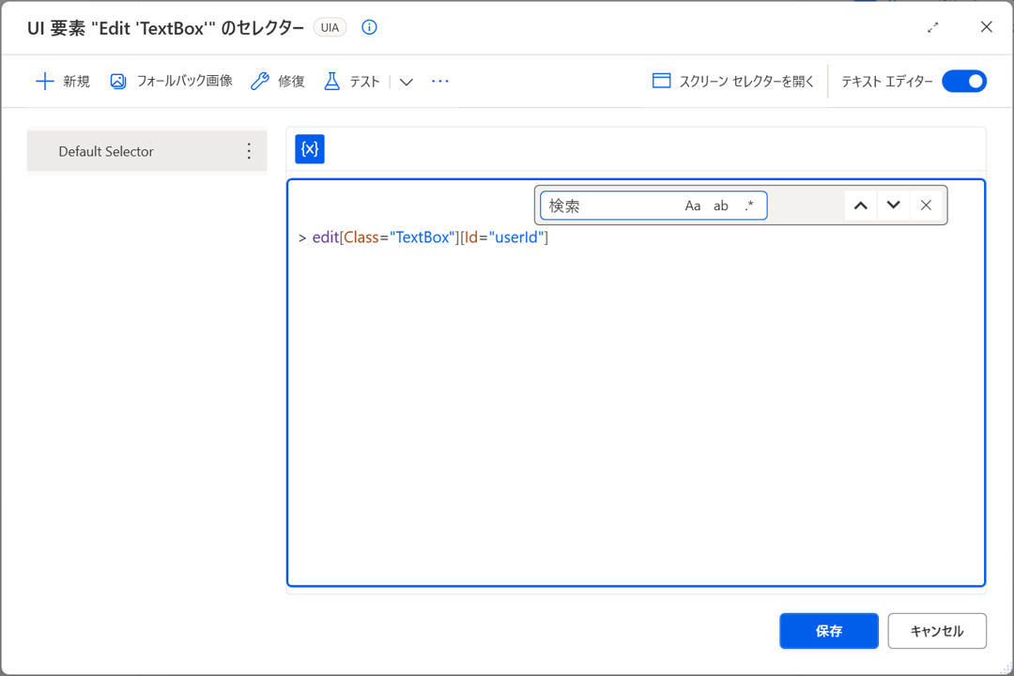Toggle whole word ab match option

pos(721,206)
